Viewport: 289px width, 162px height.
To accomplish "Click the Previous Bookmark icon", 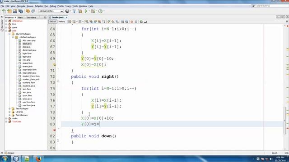I will pyautogui.click(x=109, y=22).
